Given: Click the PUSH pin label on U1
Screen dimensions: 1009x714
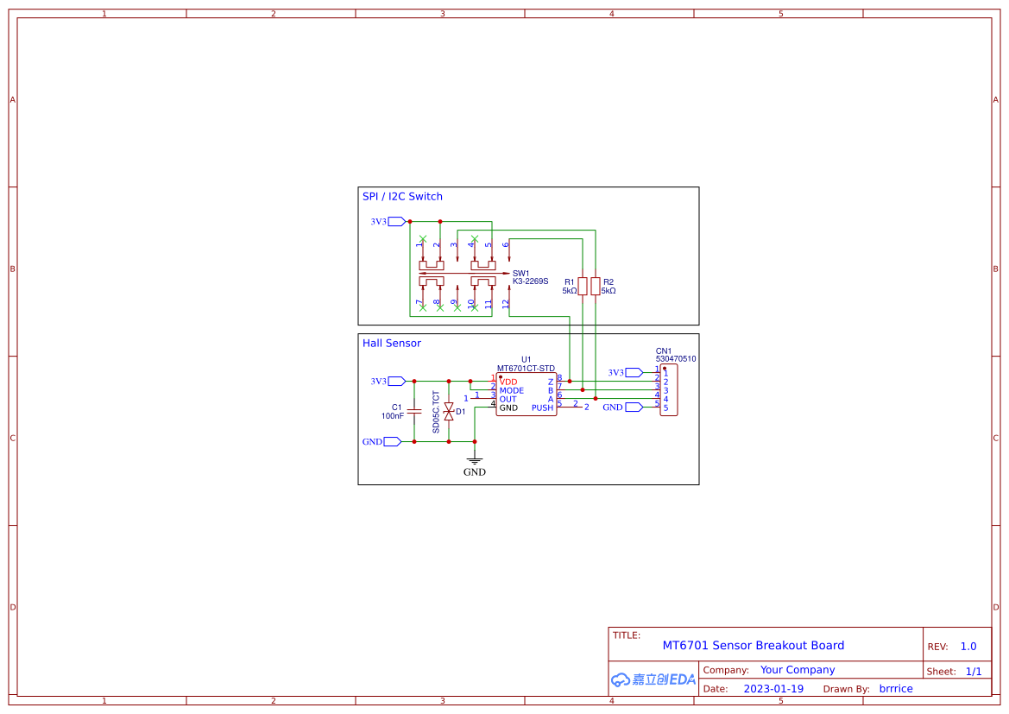Looking at the screenshot, I should coord(542,408).
